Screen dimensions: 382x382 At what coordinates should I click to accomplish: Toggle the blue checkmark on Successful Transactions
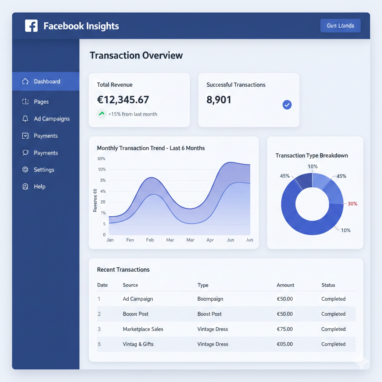pyautogui.click(x=287, y=105)
